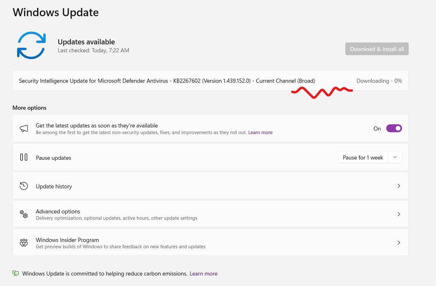The width and height of the screenshot is (436, 286).
Task: Open Learn more link about latest updates
Action: pos(260,133)
